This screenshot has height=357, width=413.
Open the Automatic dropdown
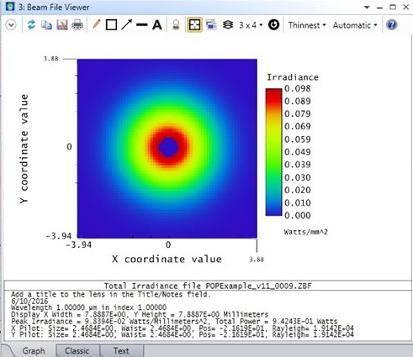(355, 25)
